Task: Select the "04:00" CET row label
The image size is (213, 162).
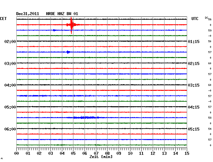Action: point(10,85)
